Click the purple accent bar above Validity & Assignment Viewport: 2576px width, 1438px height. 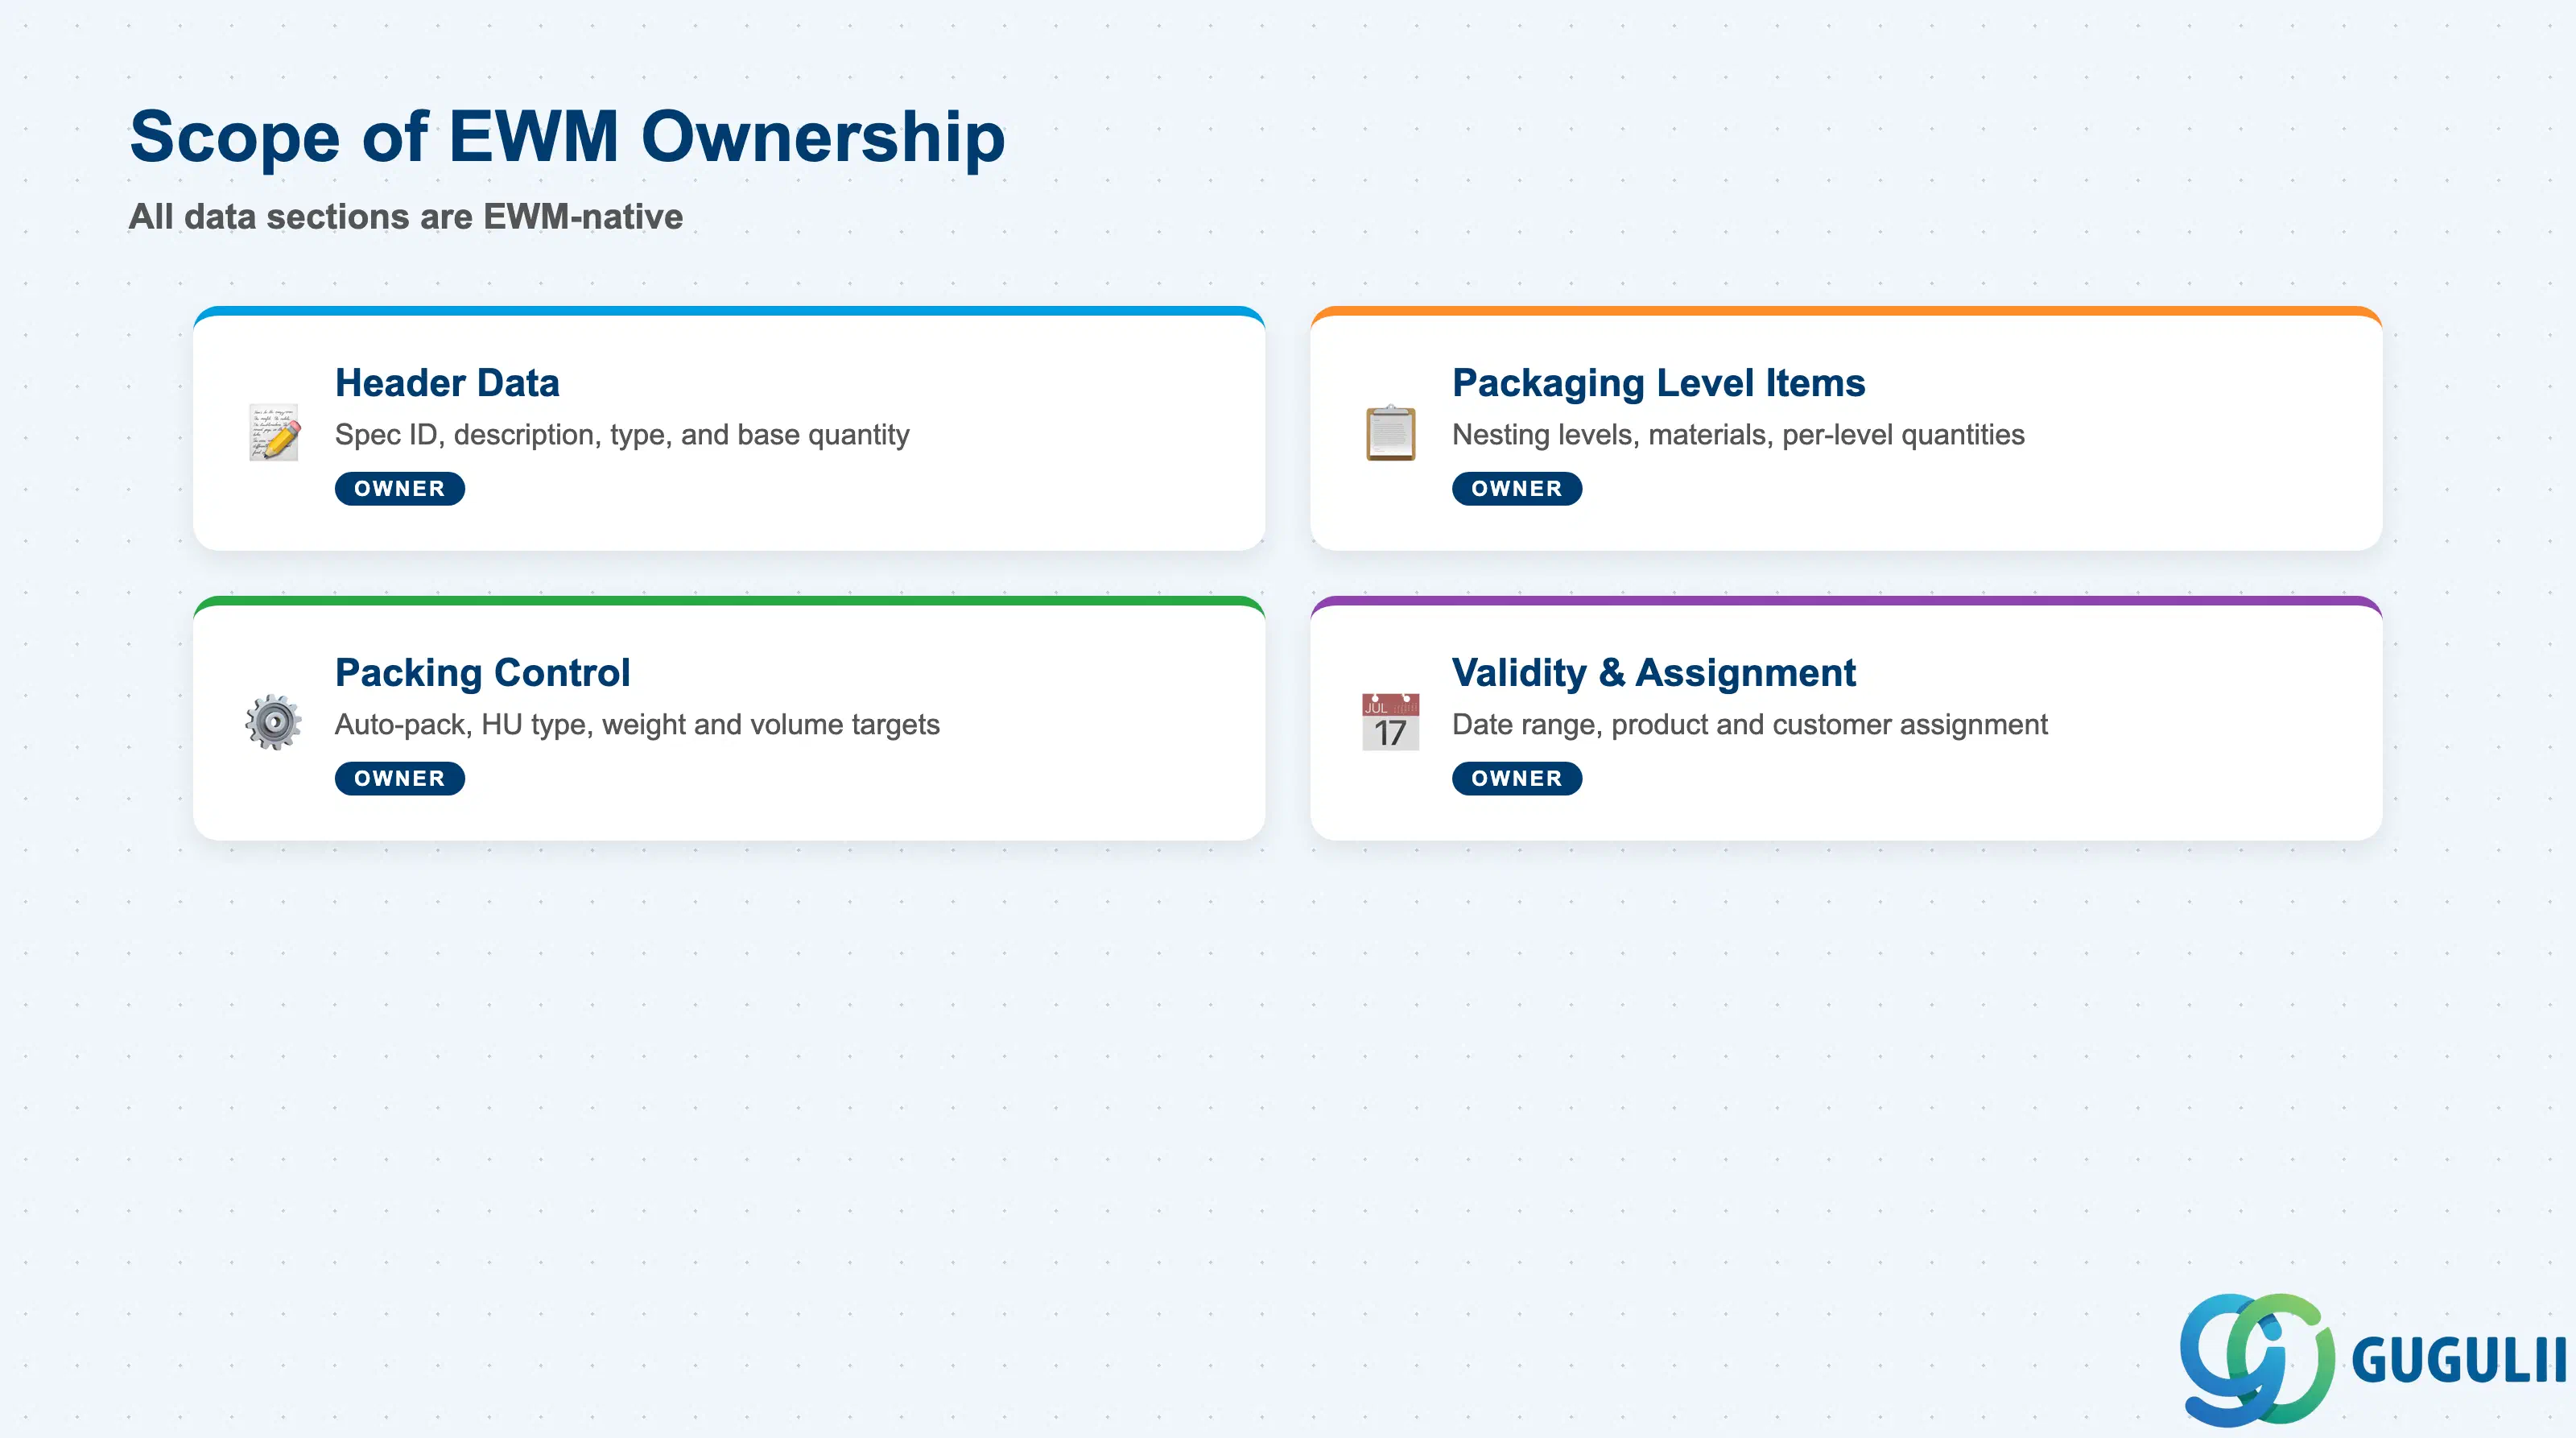point(1846,601)
